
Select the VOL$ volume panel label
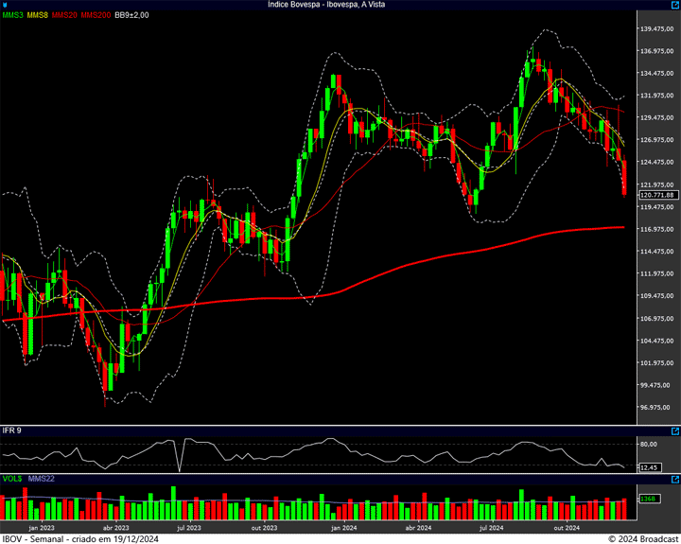(x=11, y=479)
